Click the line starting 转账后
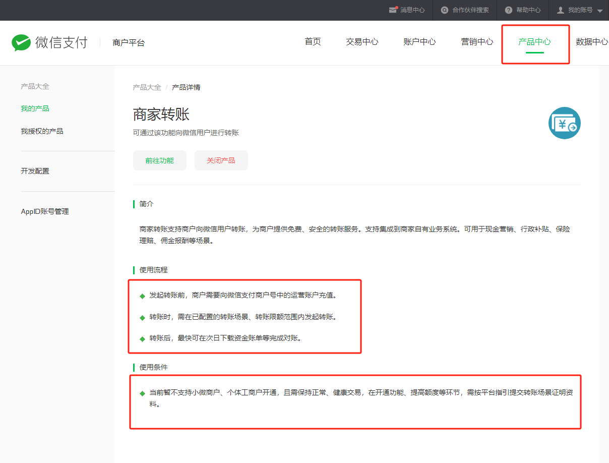Image resolution: width=609 pixels, height=463 pixels. coord(225,338)
